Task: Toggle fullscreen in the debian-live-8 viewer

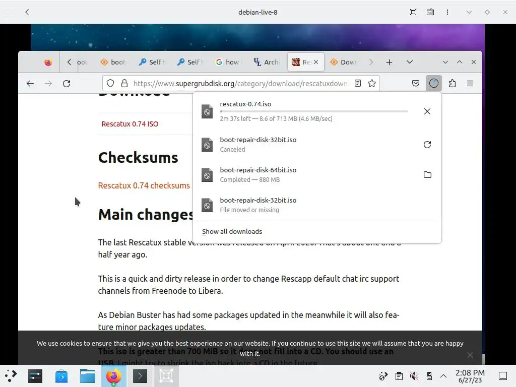Action: (413, 12)
